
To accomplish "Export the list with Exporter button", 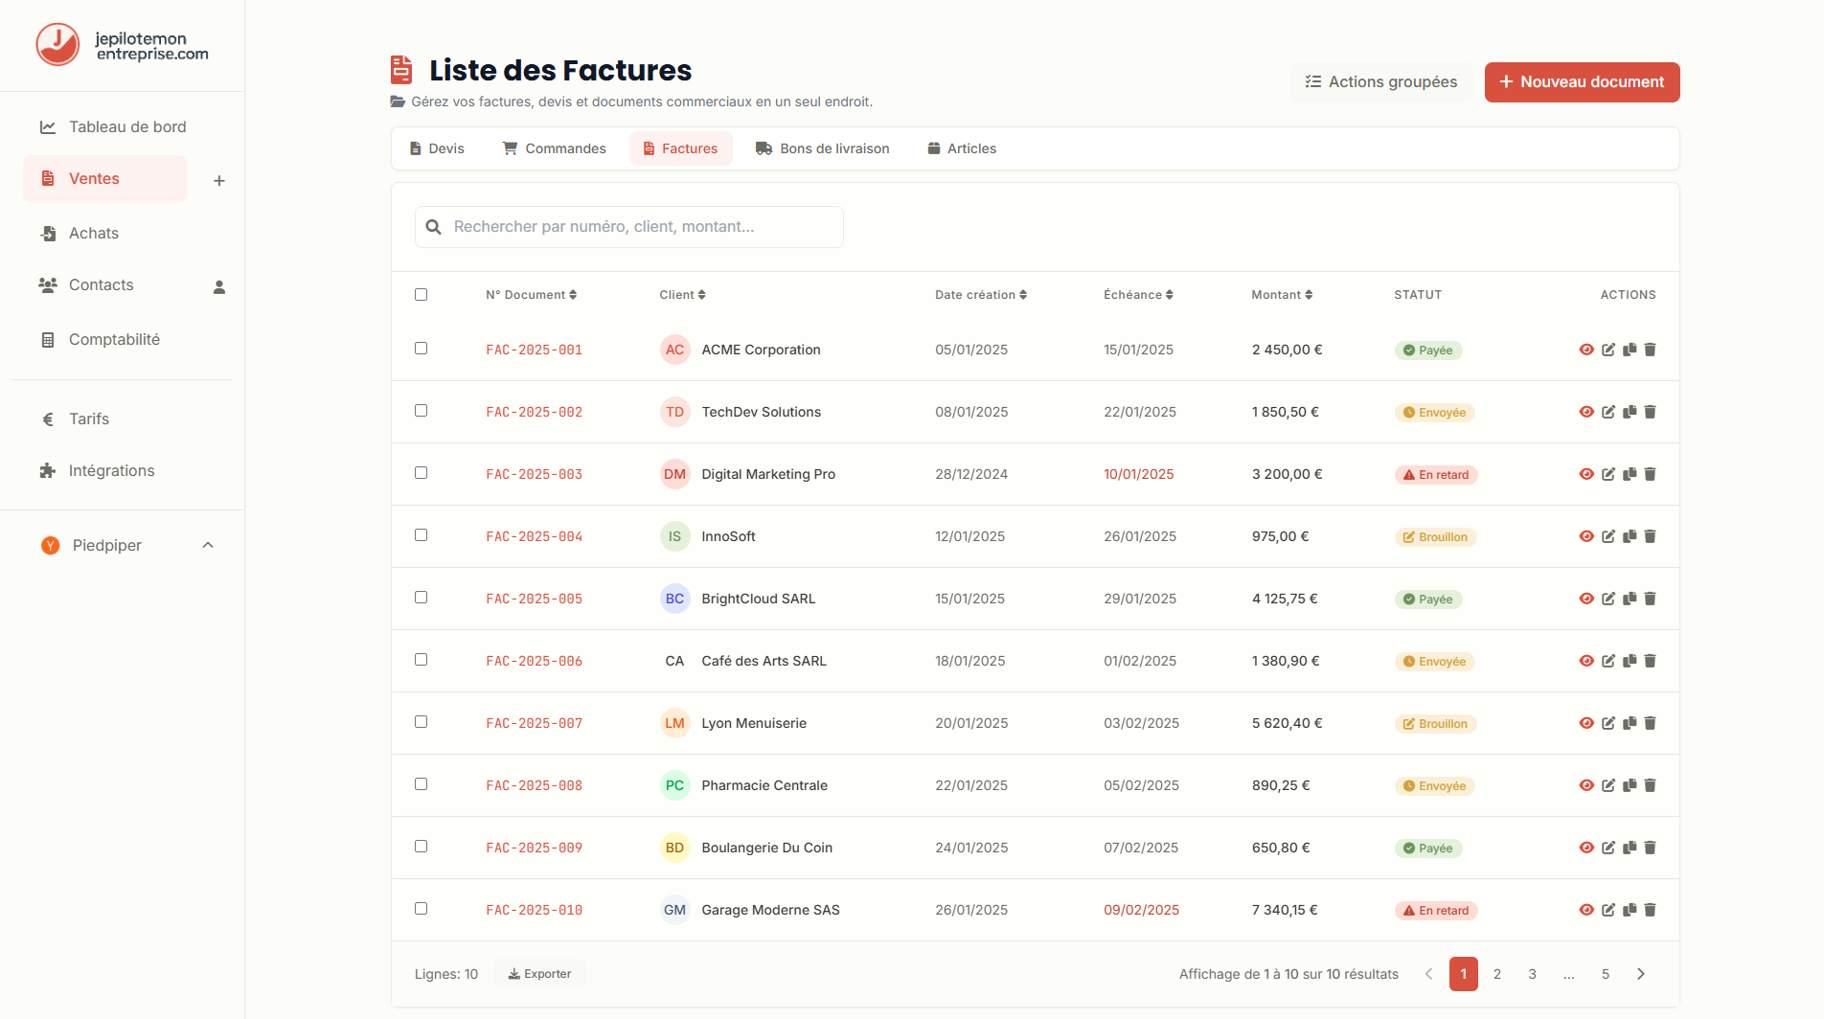I will (x=539, y=974).
